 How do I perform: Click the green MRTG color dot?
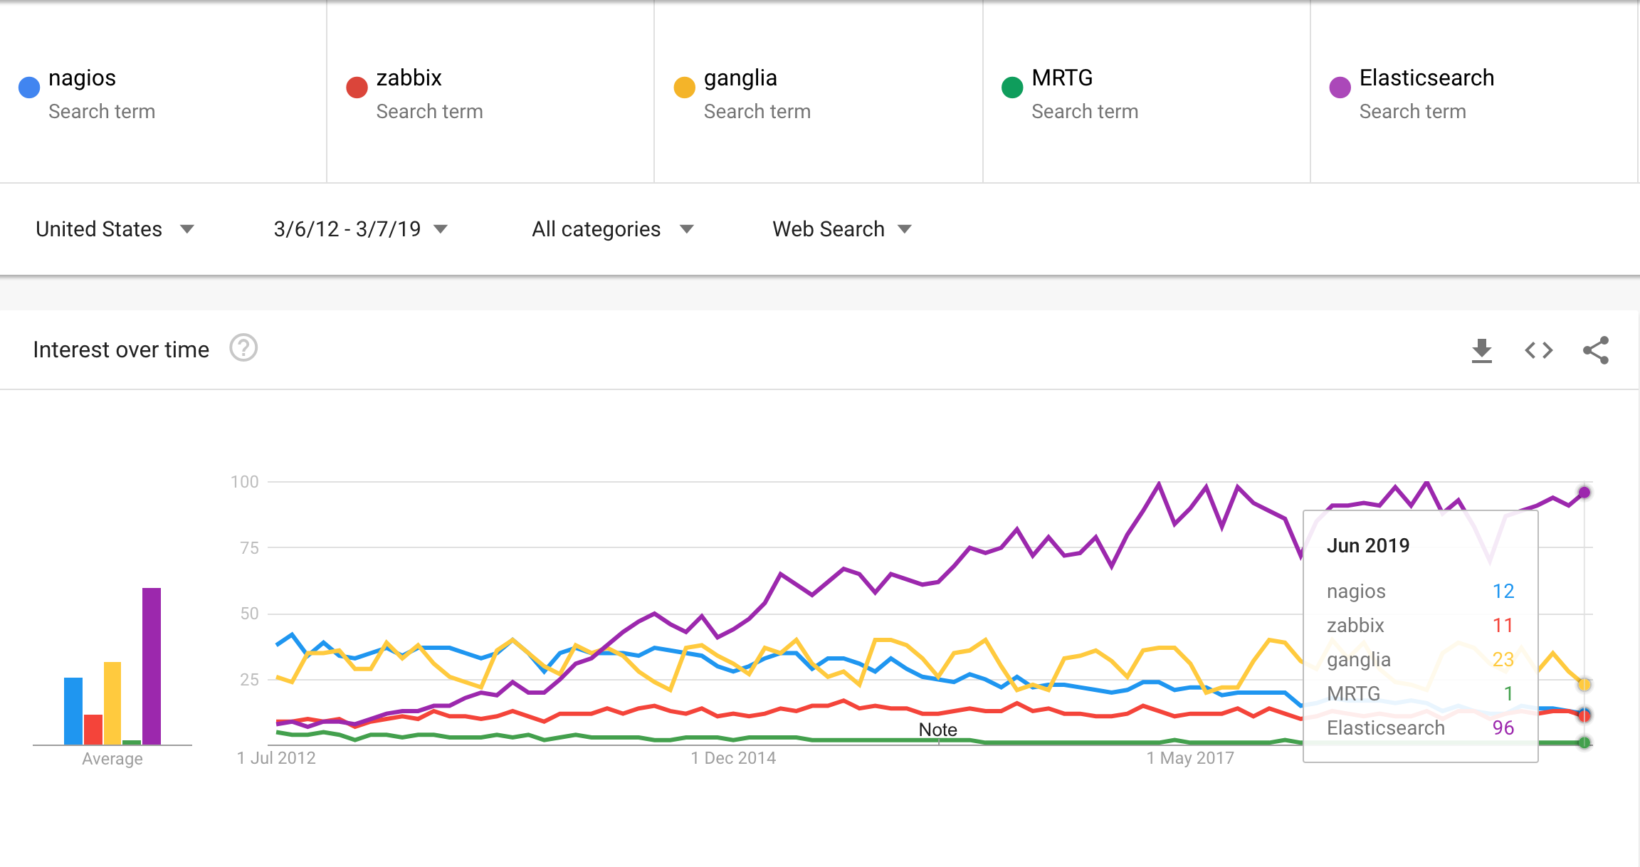(1011, 88)
